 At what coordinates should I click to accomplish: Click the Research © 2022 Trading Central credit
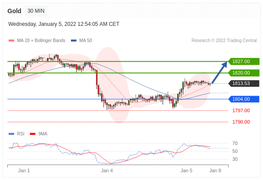pos(224,40)
